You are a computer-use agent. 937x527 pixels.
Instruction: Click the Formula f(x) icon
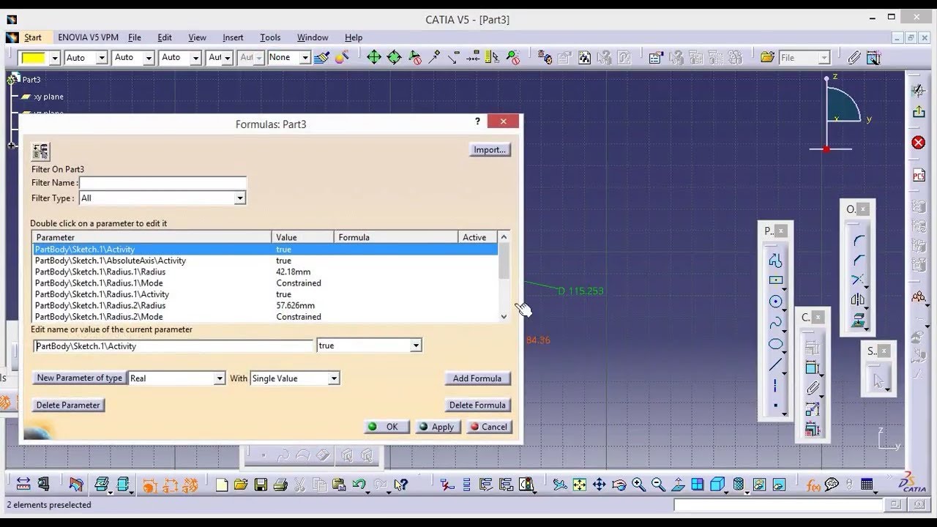pyautogui.click(x=813, y=485)
